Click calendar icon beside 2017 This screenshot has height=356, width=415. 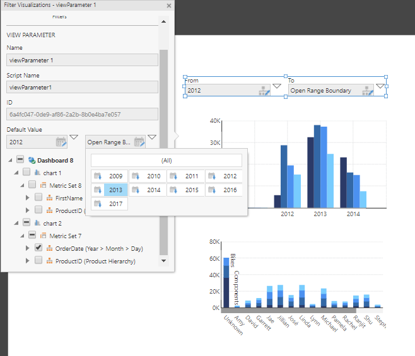click(x=98, y=204)
